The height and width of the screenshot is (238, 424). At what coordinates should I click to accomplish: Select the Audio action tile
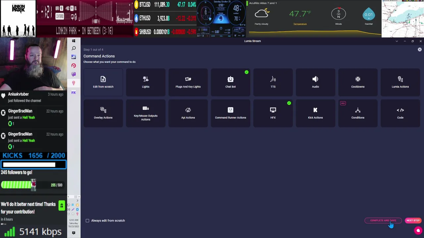315,82
